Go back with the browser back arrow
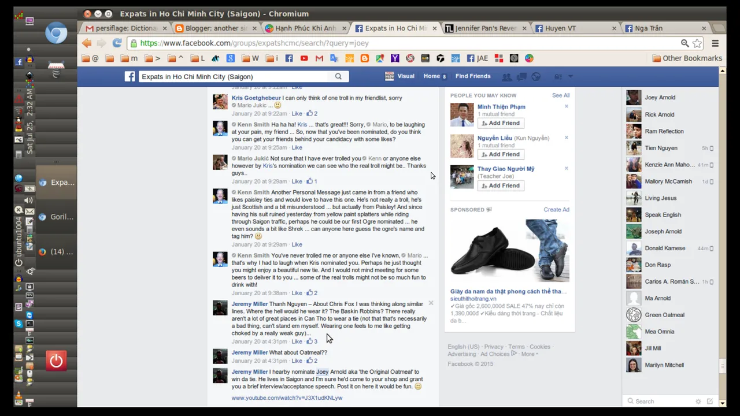740x416 pixels. (87, 43)
